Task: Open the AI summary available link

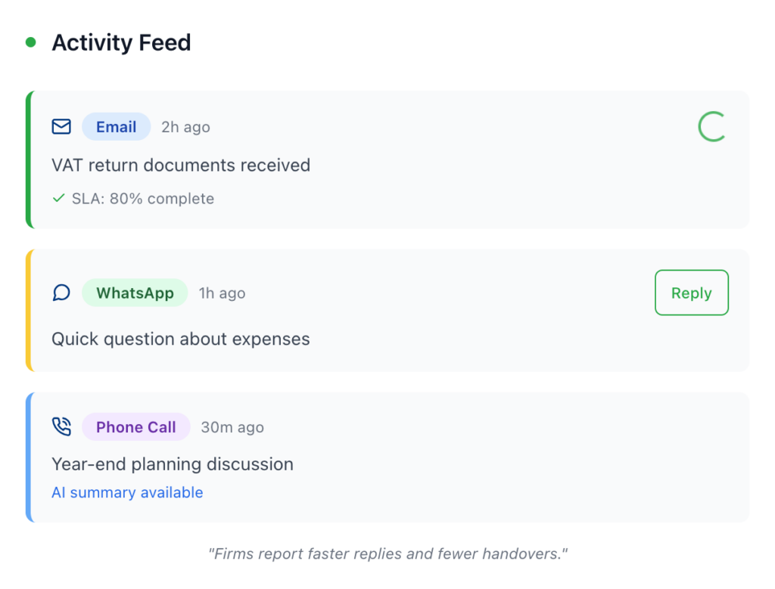Action: coord(127,493)
